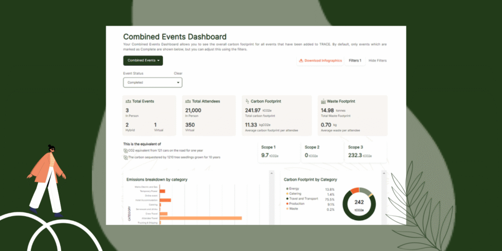Select the Scope 2 card

point(322,152)
